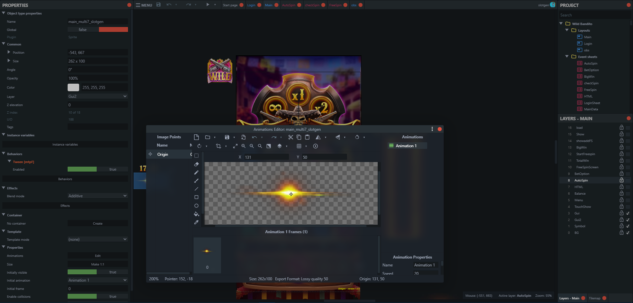
Task: Select the Fill bucket tool
Action: point(196,214)
